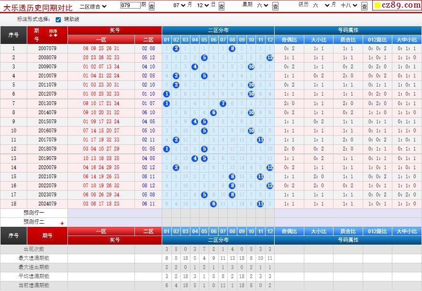Click the 平均遗漏期数 statistics row label
Screen dimensions: 422x291
(x=34, y=277)
